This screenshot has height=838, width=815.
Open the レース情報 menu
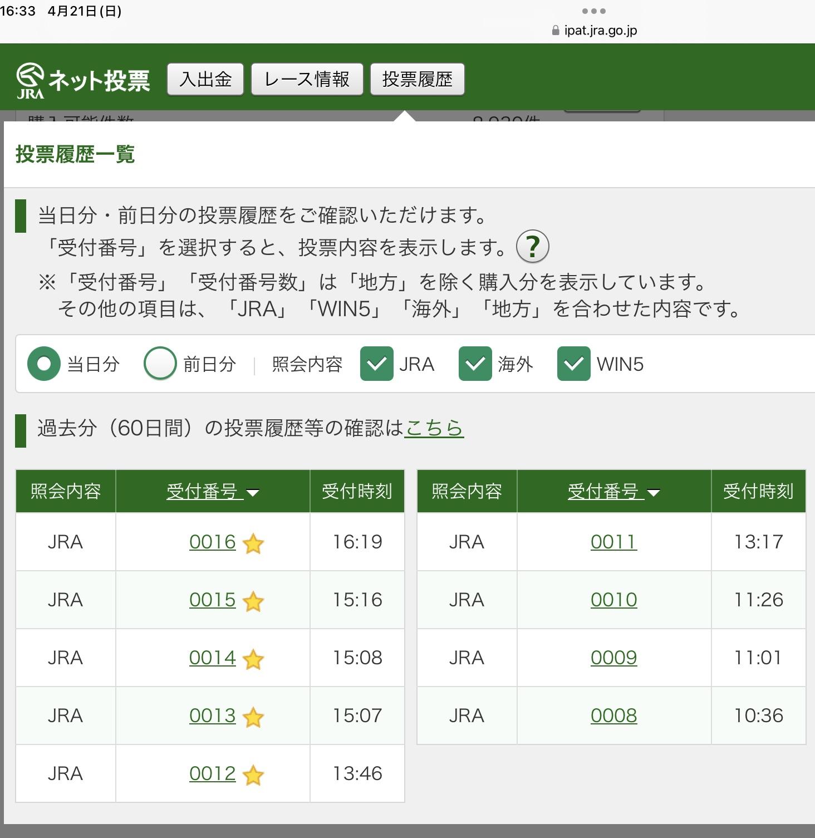307,79
